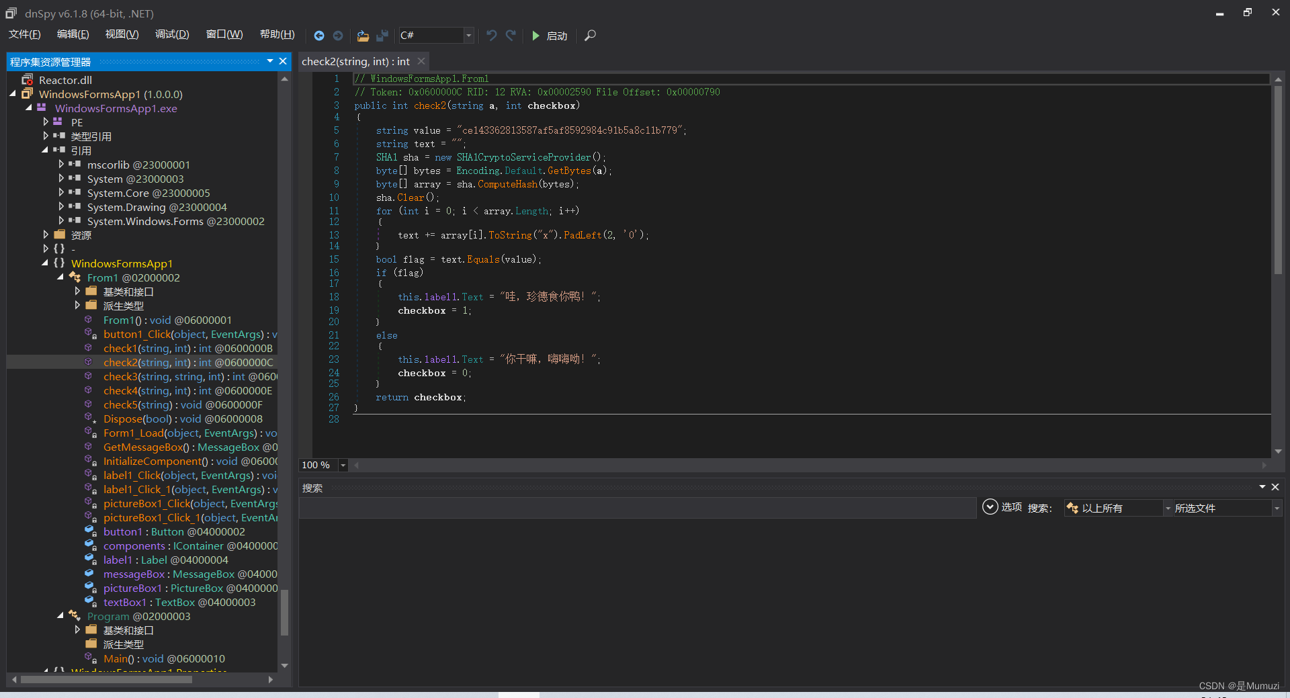Select label1_Click(object, EventArgs) method
Screen dimensions: 1290x698
tap(190, 475)
